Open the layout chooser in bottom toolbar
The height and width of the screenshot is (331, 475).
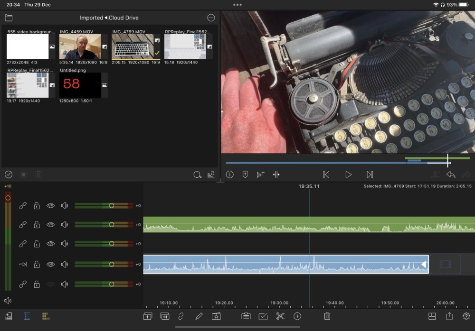(x=432, y=316)
